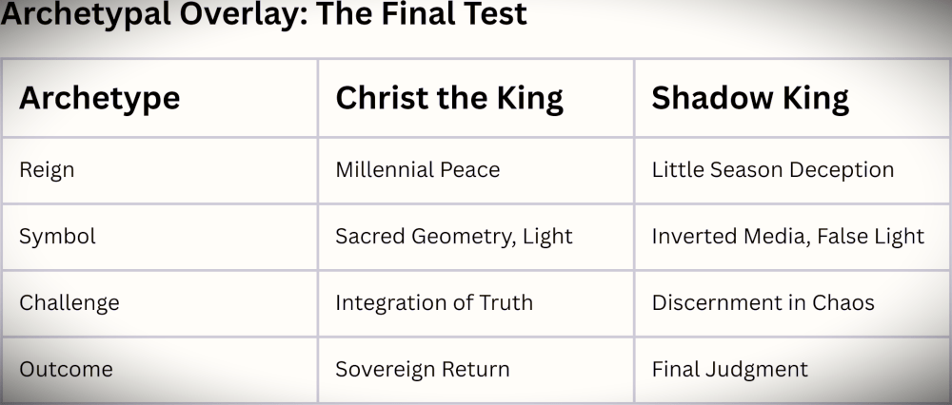Select the 'Integration of Truth' cell

433,303
